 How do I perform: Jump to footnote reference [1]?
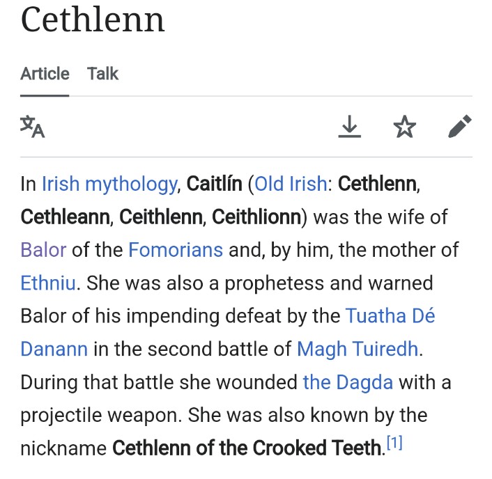(394, 443)
